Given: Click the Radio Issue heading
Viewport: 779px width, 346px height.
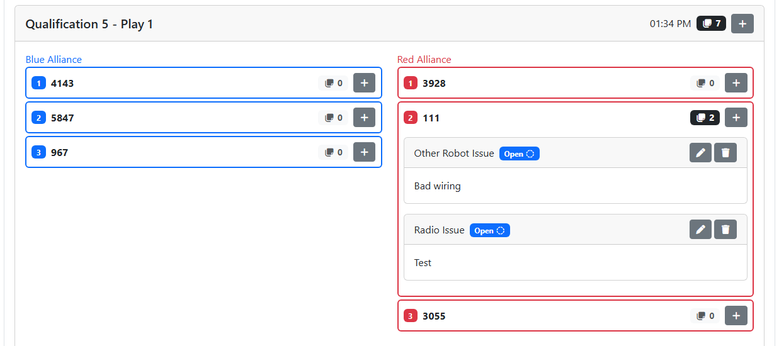Looking at the screenshot, I should click(x=439, y=230).
